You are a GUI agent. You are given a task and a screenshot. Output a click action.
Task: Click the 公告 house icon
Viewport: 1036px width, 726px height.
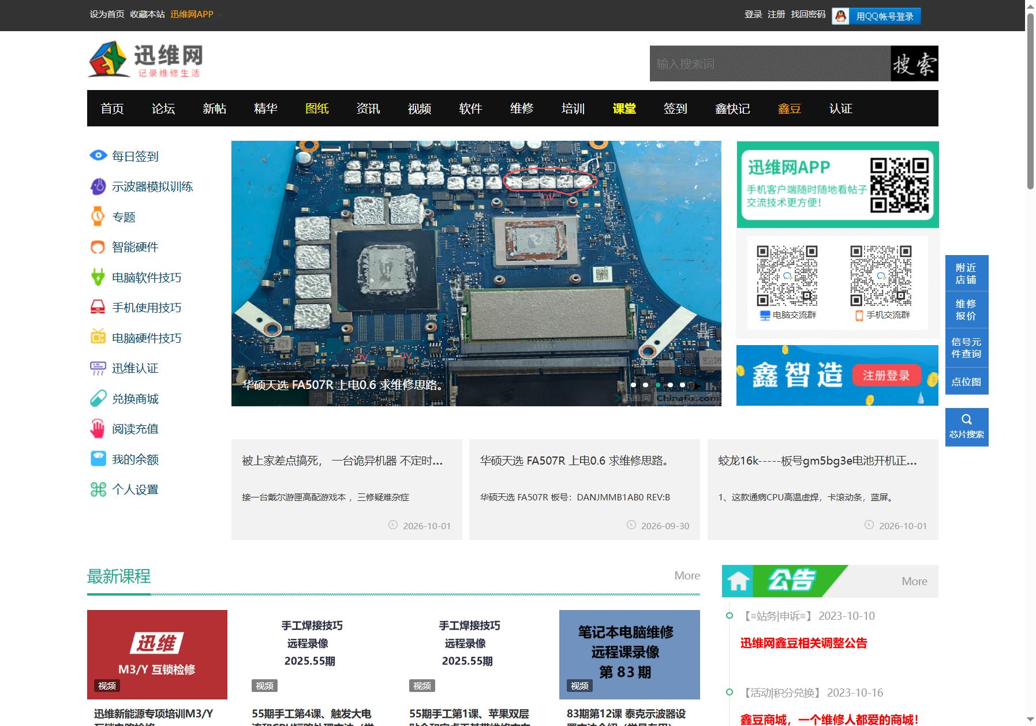(x=738, y=581)
